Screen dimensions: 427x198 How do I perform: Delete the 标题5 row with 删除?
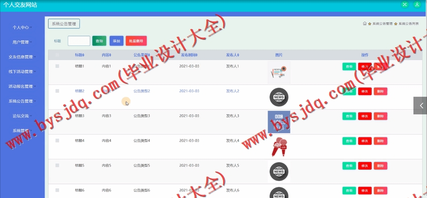click(380, 166)
